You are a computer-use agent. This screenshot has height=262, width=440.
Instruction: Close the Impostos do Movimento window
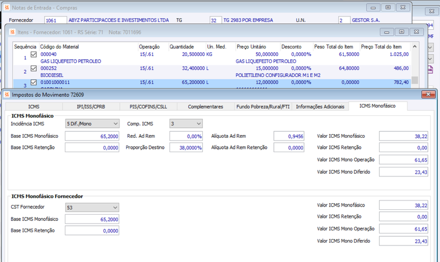pos(428,94)
